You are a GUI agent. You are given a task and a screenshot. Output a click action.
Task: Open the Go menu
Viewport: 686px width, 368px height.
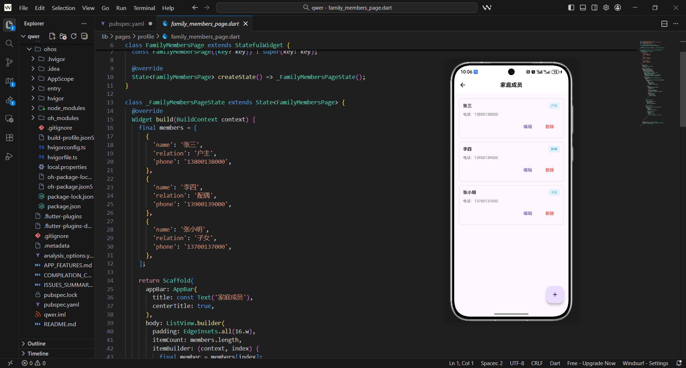[x=105, y=8]
